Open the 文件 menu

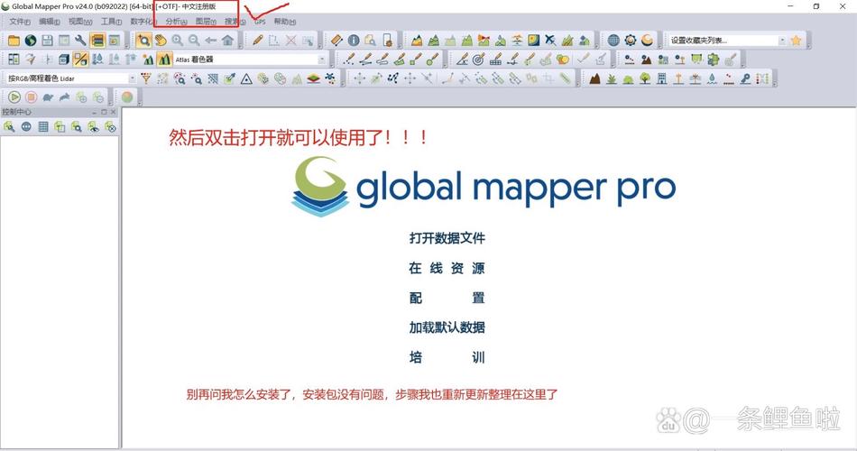[20, 22]
